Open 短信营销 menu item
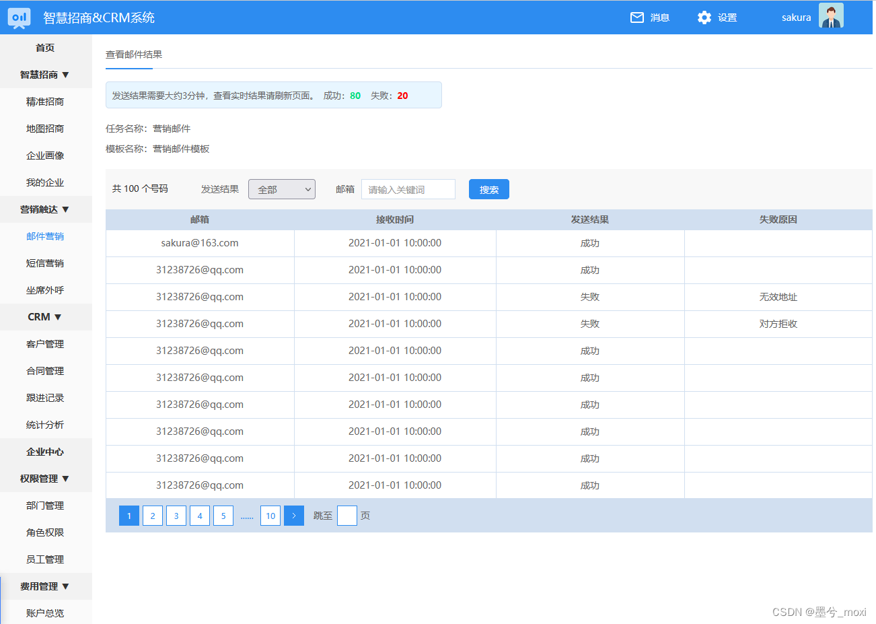The width and height of the screenshot is (876, 624). [x=45, y=263]
